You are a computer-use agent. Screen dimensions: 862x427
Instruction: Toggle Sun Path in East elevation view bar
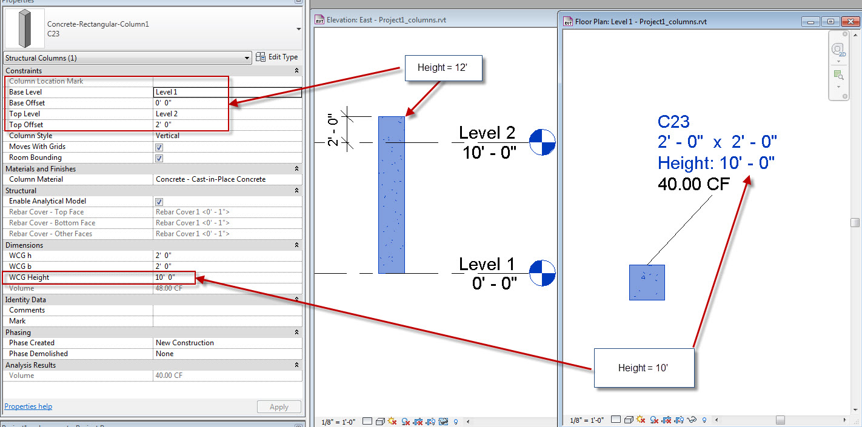tap(392, 421)
